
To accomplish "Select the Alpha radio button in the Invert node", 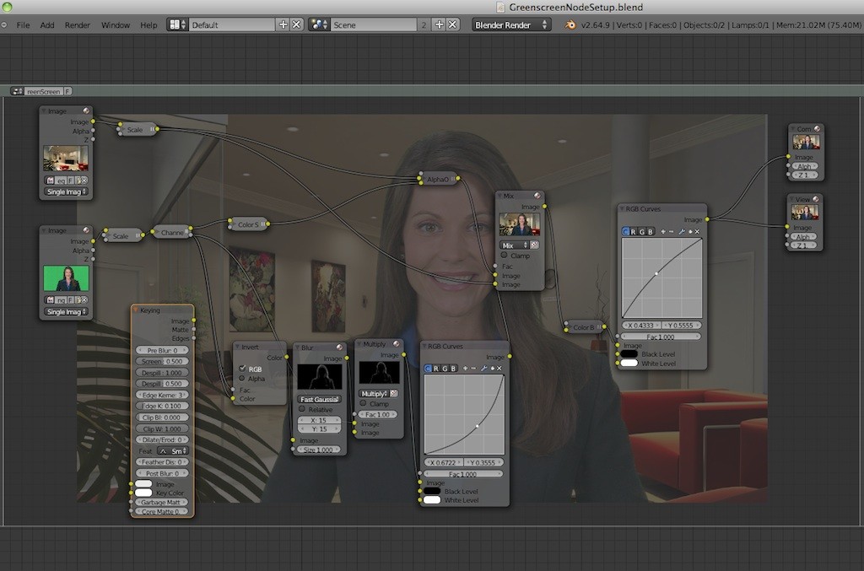I will tap(242, 379).
